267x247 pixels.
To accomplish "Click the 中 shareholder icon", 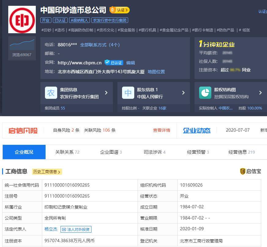I will pyautogui.click(x=128, y=93).
